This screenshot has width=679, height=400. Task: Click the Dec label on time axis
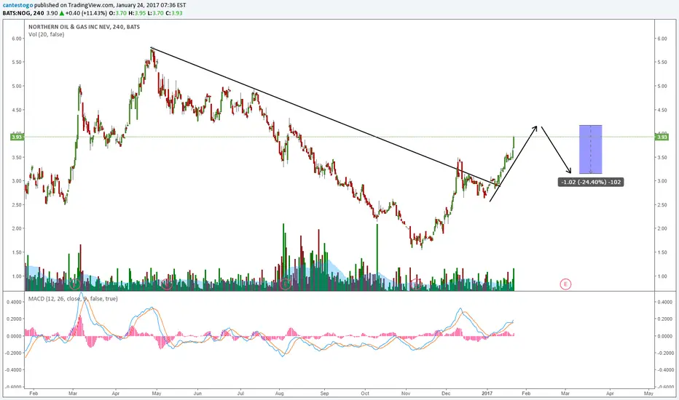pos(446,393)
